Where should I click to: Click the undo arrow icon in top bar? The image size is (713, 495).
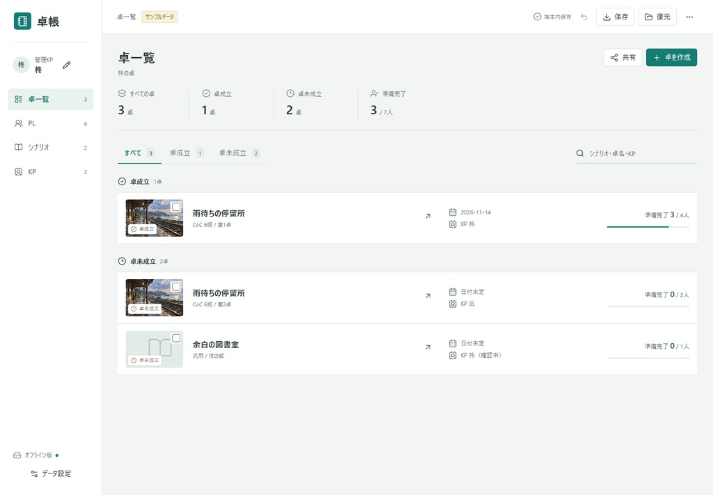(x=584, y=17)
